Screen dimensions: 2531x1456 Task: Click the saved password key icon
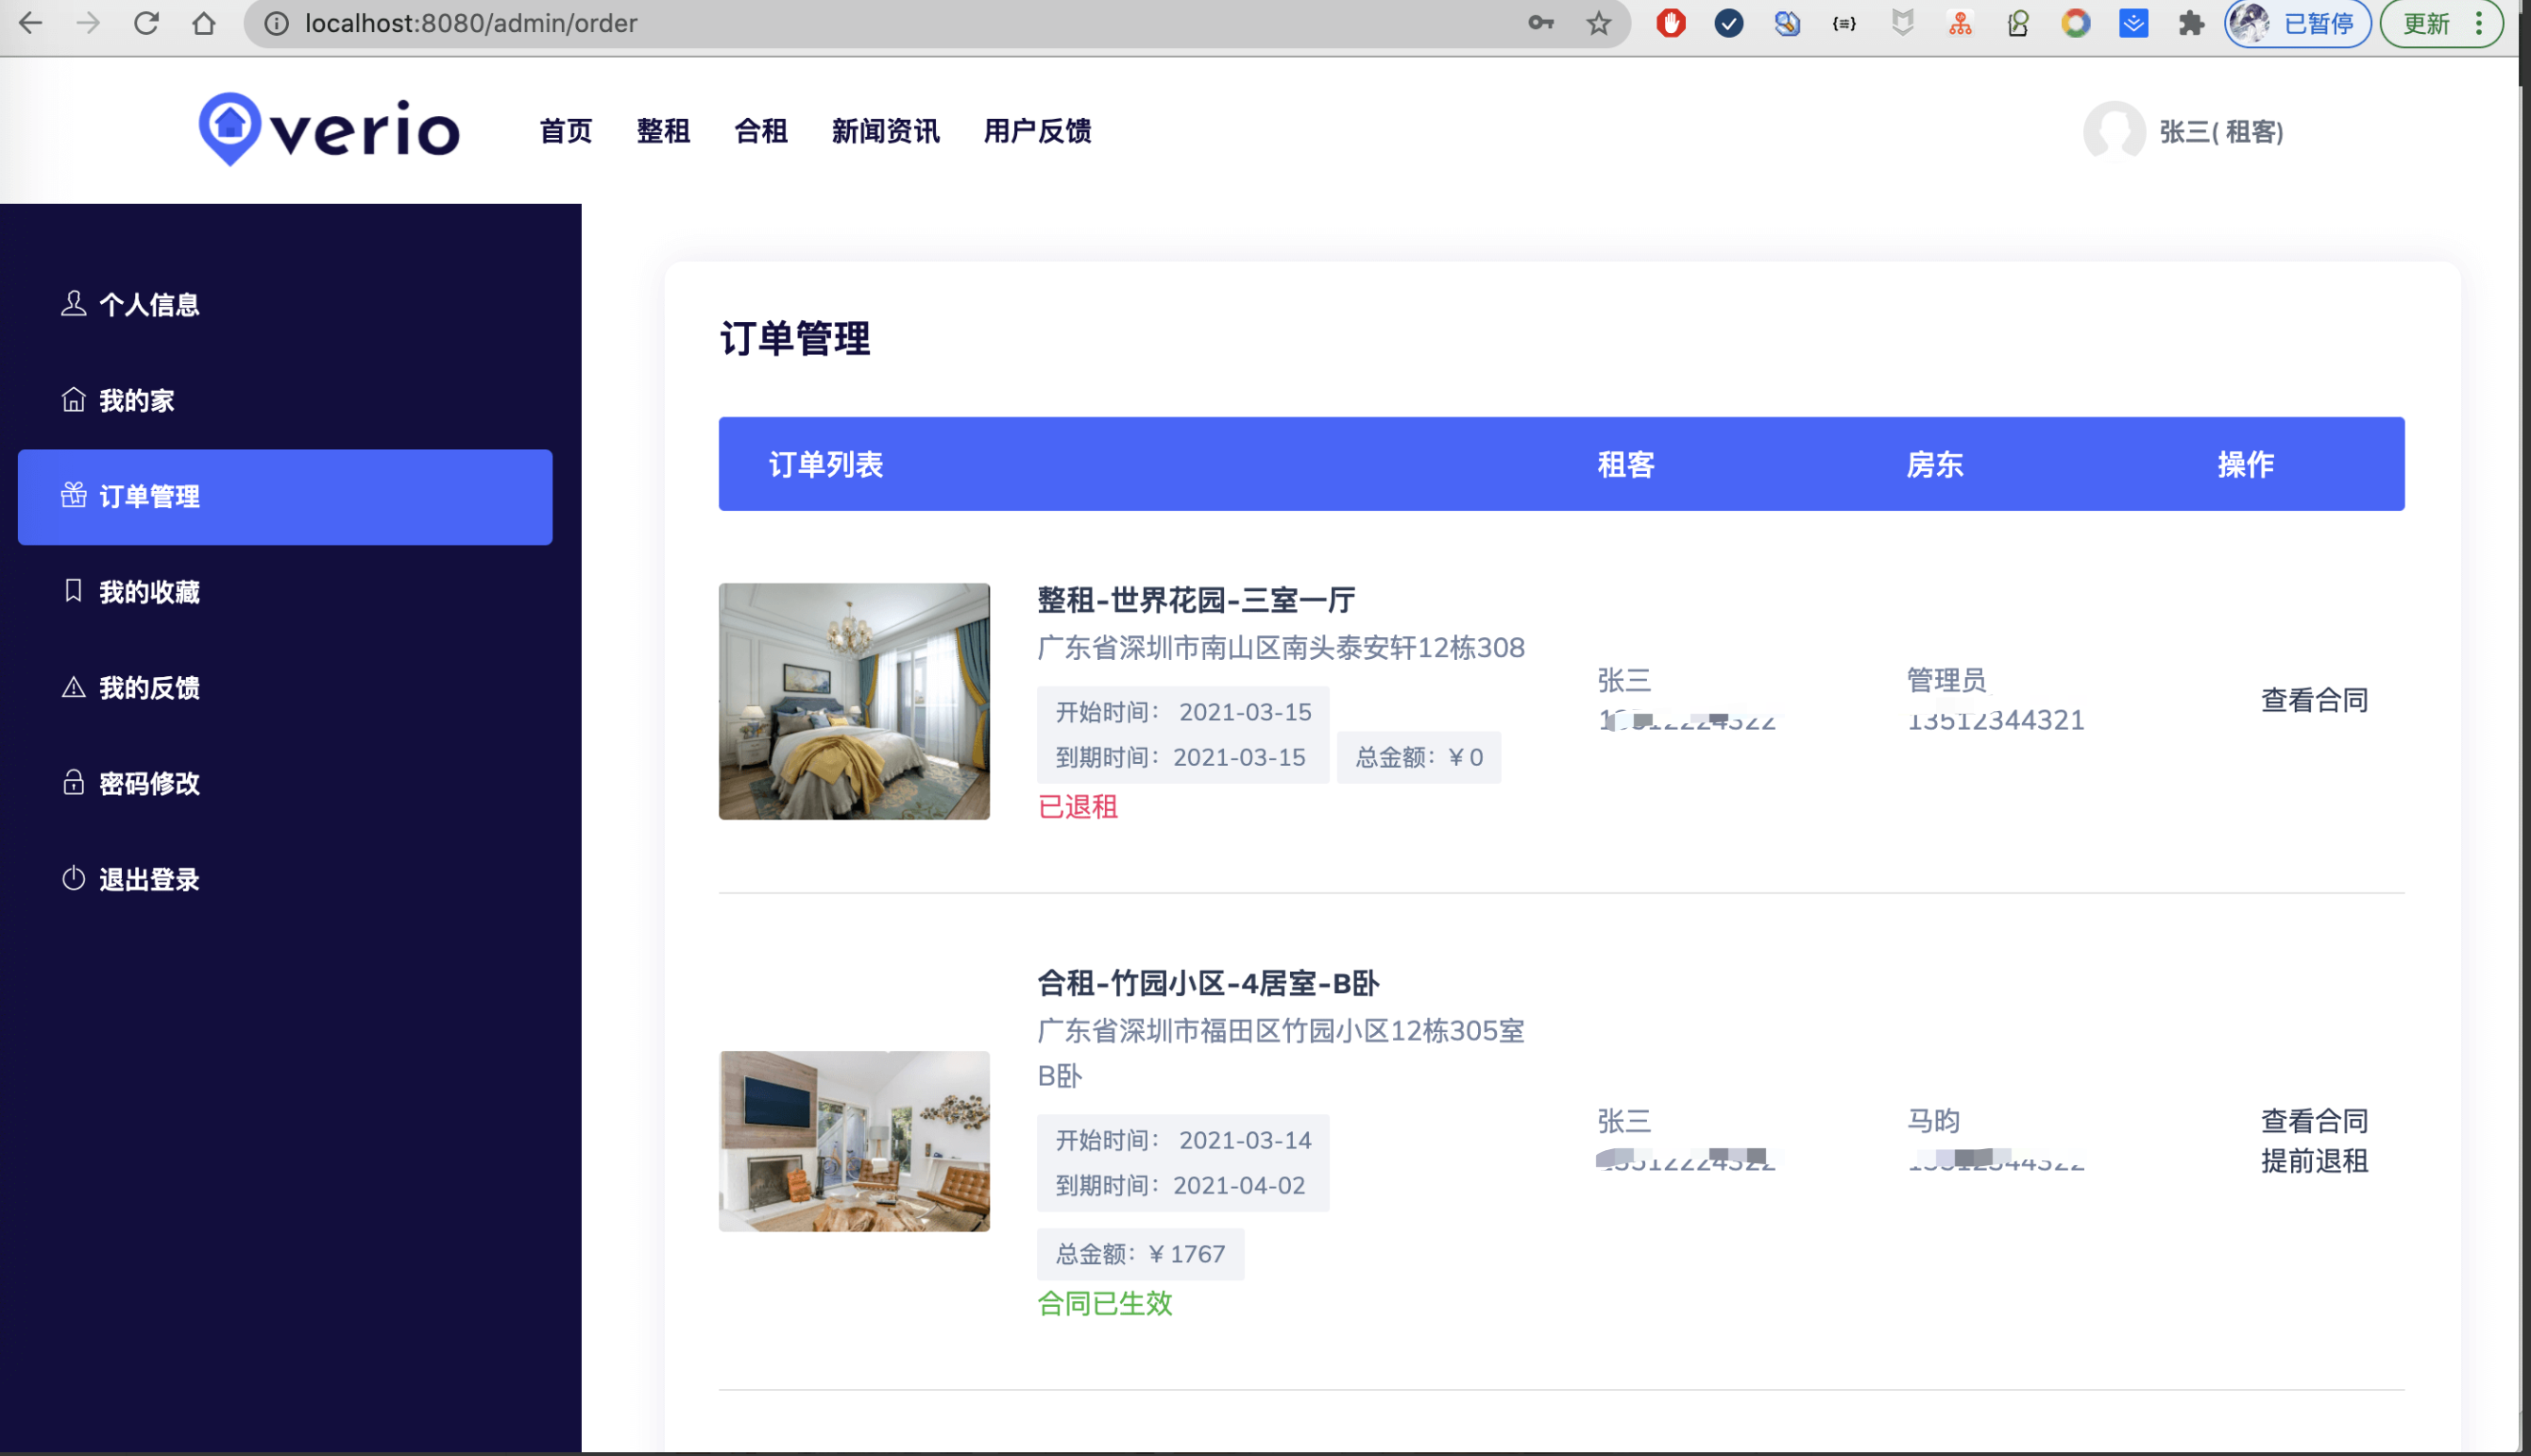click(x=1541, y=23)
